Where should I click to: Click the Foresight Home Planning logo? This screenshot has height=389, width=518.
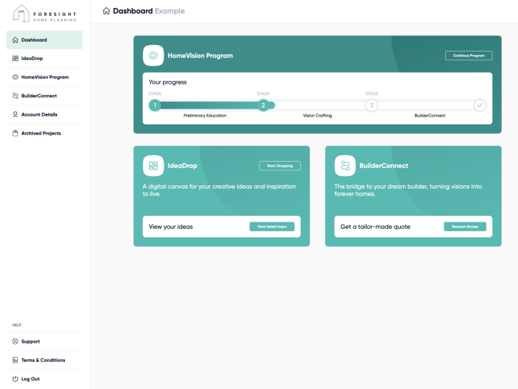tap(43, 13)
